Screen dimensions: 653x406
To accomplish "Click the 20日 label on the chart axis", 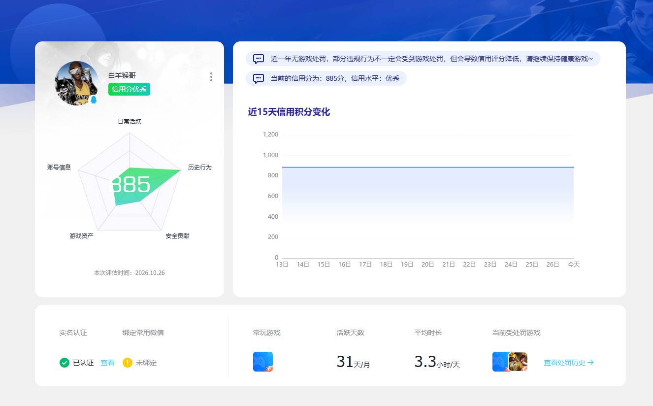I will click(x=428, y=265).
